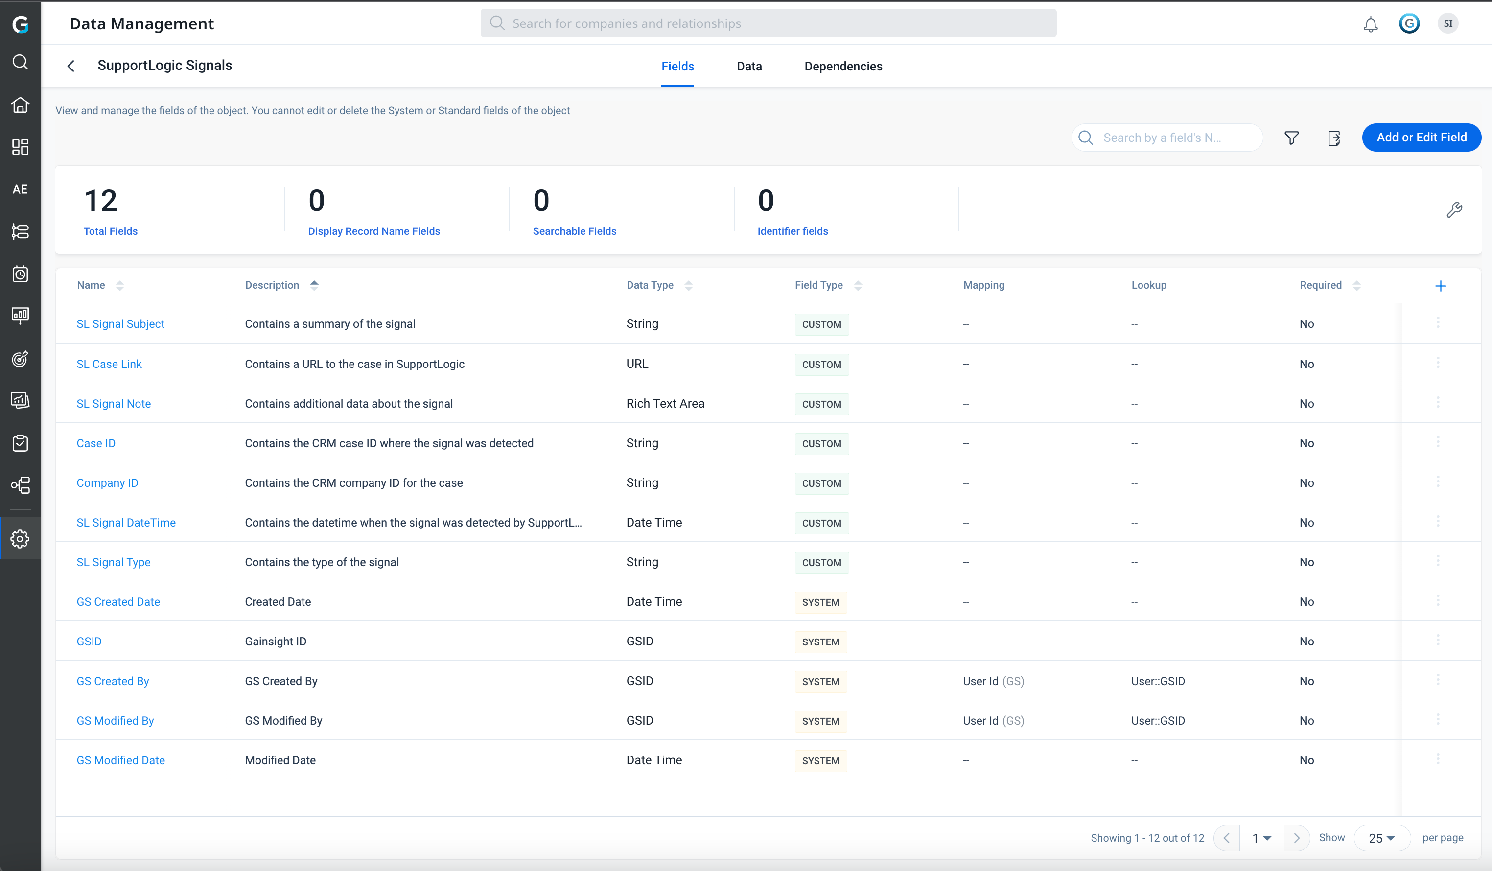This screenshot has height=871, width=1492.
Task: Sort table by Name column
Action: [x=119, y=285]
